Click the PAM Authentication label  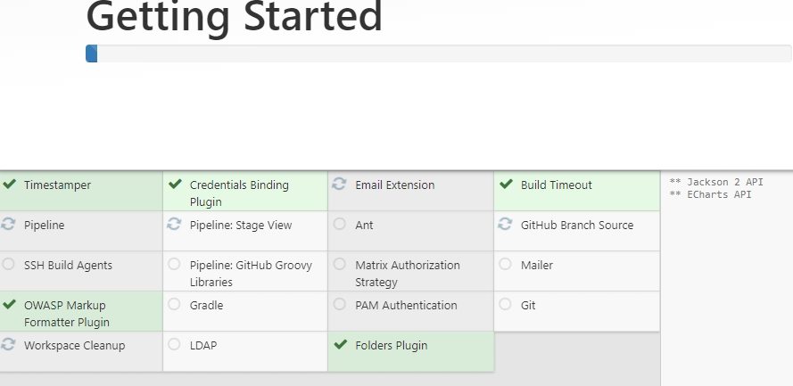[406, 305]
